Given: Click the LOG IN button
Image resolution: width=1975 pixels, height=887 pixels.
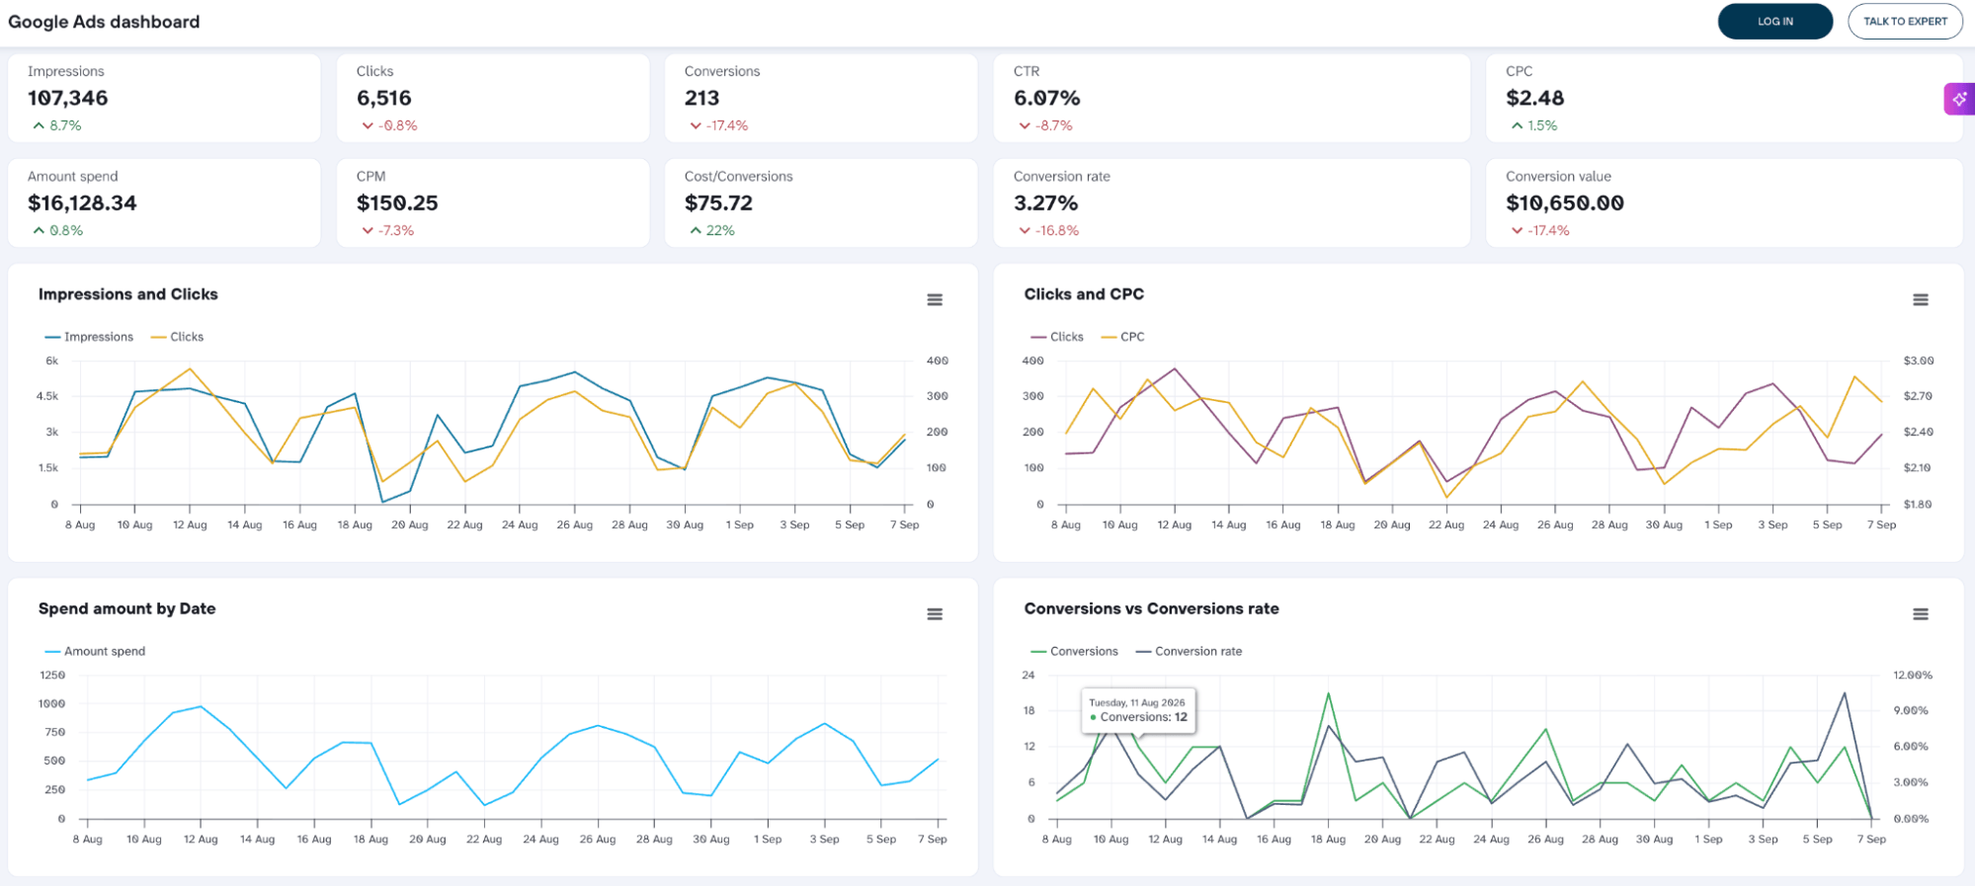Looking at the screenshot, I should click(1774, 21).
